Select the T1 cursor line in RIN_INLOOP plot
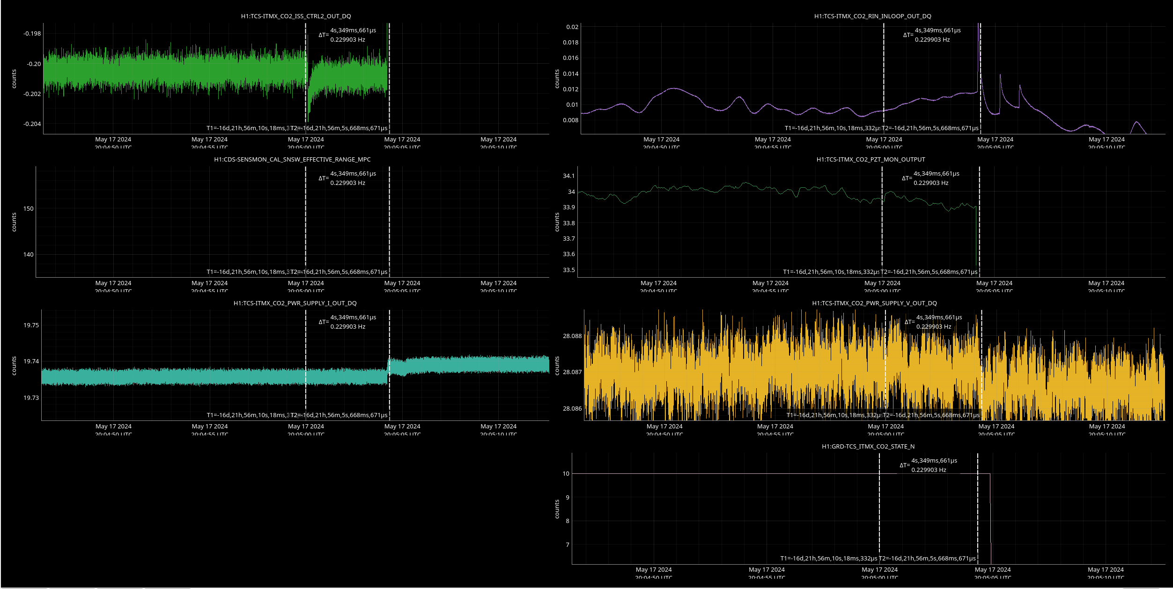This screenshot has height=589, width=1173. click(884, 70)
